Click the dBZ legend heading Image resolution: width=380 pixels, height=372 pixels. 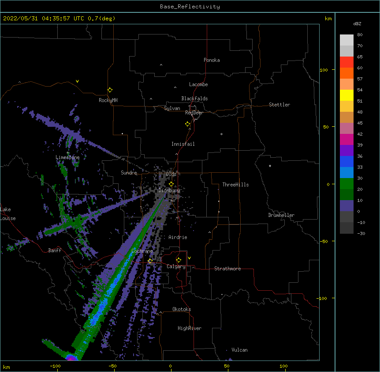[x=357, y=23]
